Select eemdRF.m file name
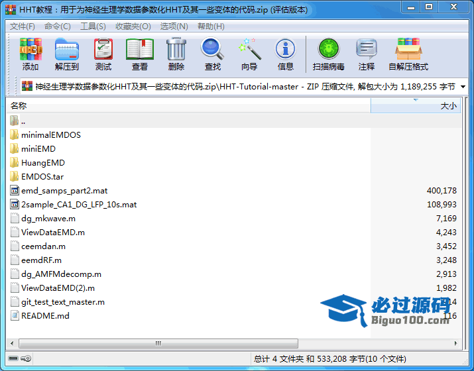 (41, 260)
